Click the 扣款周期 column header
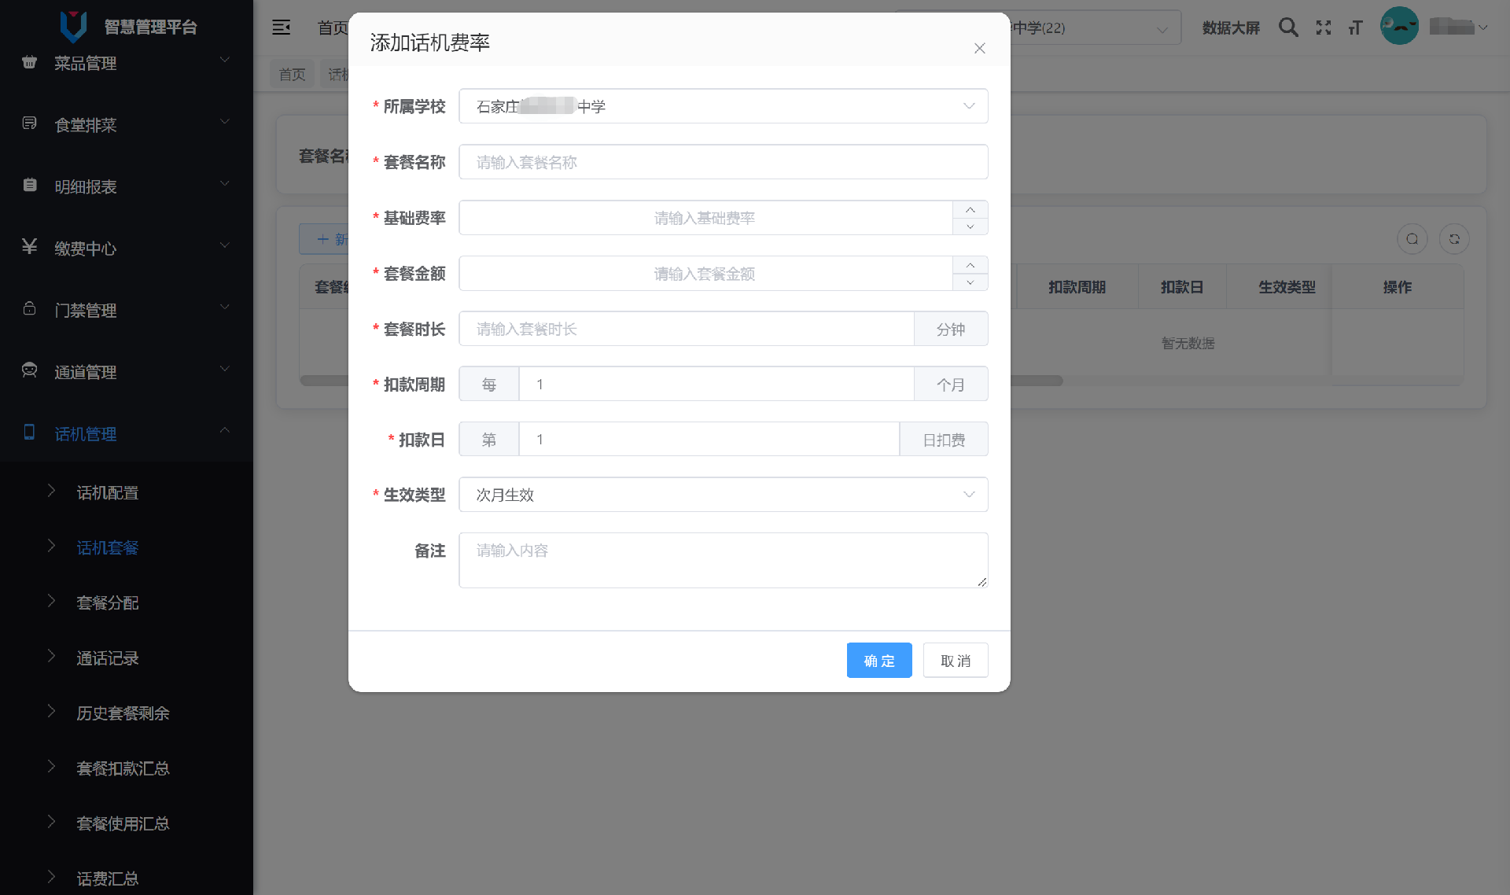 1077,287
